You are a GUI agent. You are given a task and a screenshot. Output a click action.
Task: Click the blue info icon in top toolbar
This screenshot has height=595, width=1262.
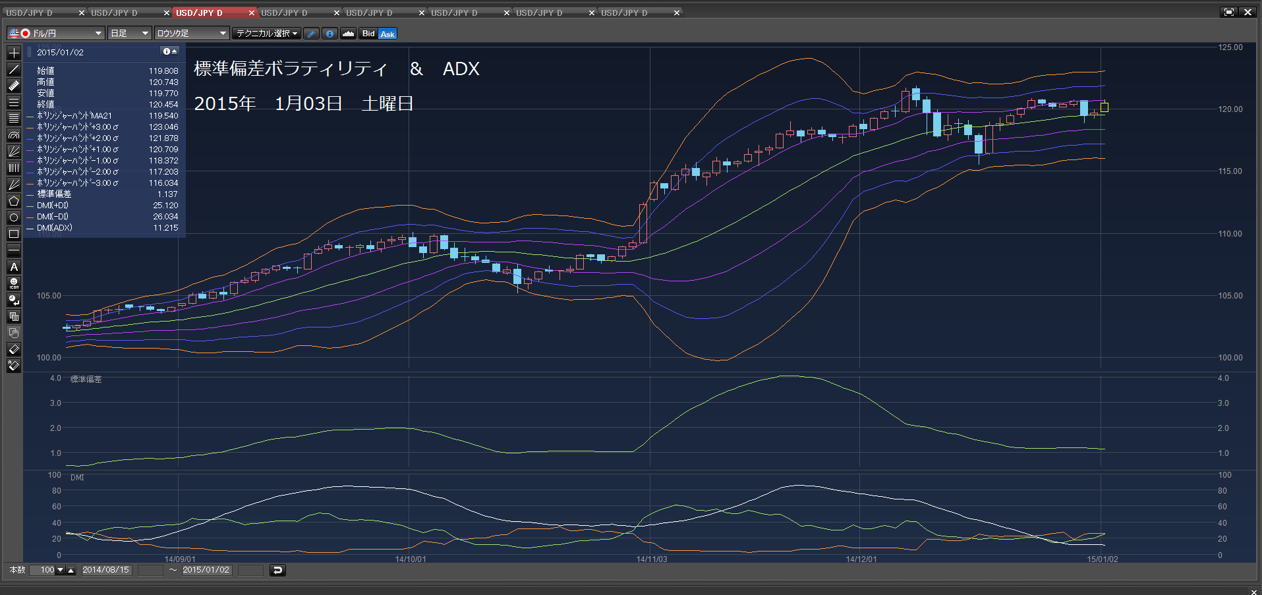(330, 34)
